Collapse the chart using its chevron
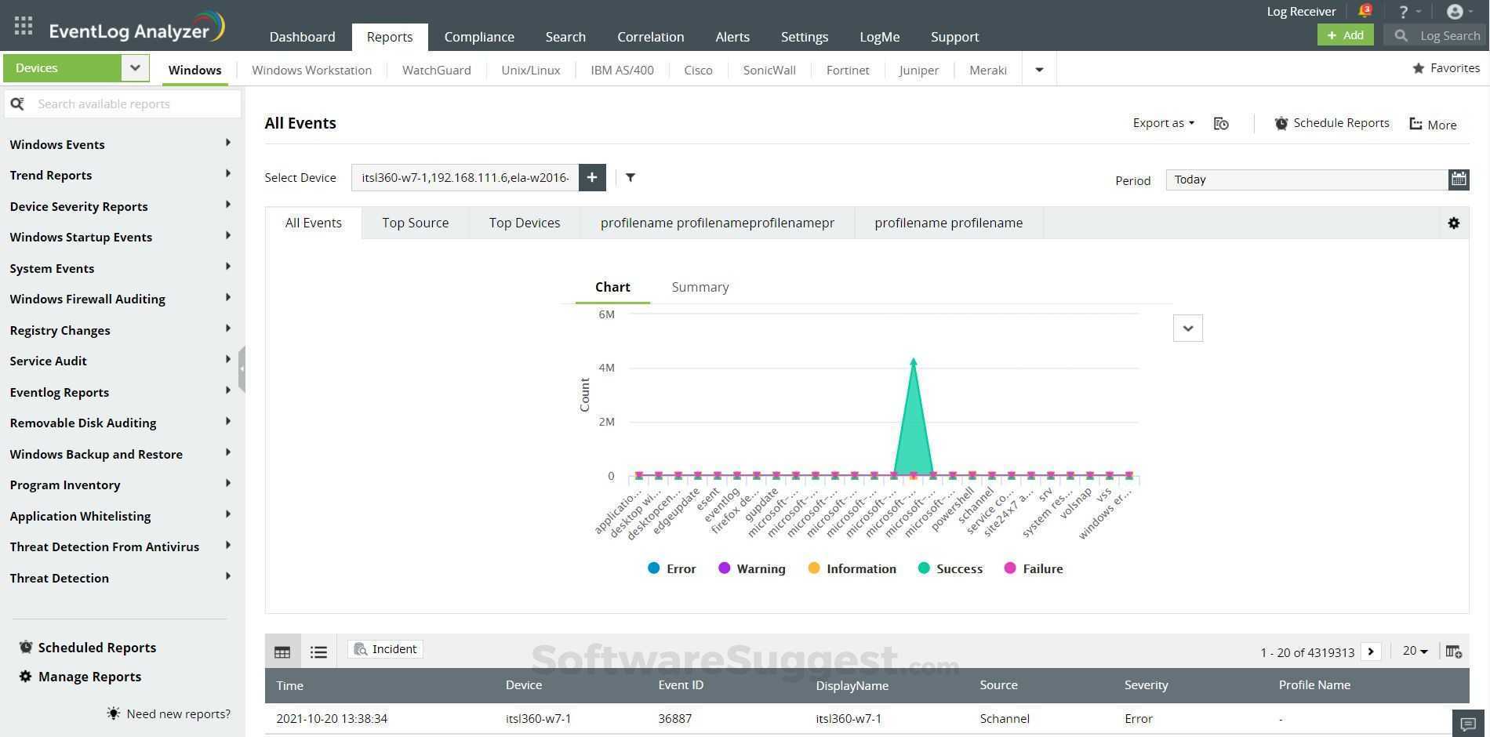Screen dimensions: 1490x737 (1187, 328)
